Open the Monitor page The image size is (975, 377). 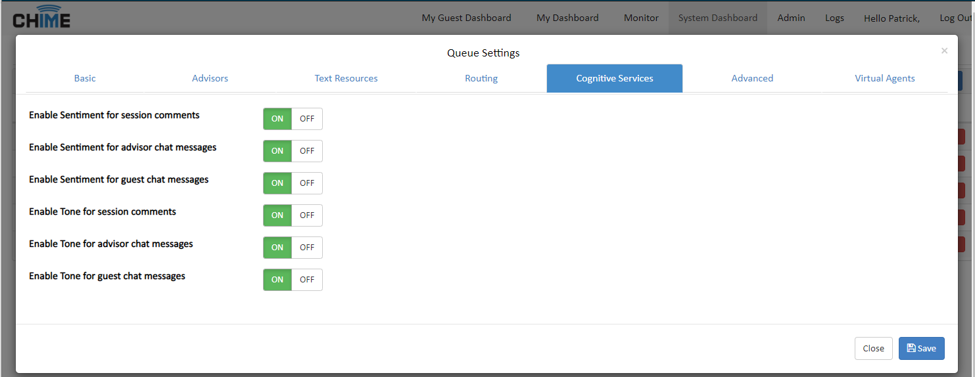(x=641, y=18)
